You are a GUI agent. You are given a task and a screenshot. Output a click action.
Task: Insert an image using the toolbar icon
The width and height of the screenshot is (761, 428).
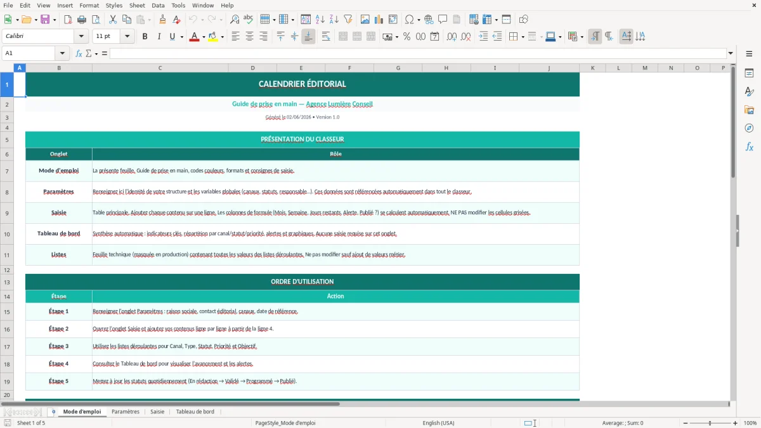click(x=365, y=20)
